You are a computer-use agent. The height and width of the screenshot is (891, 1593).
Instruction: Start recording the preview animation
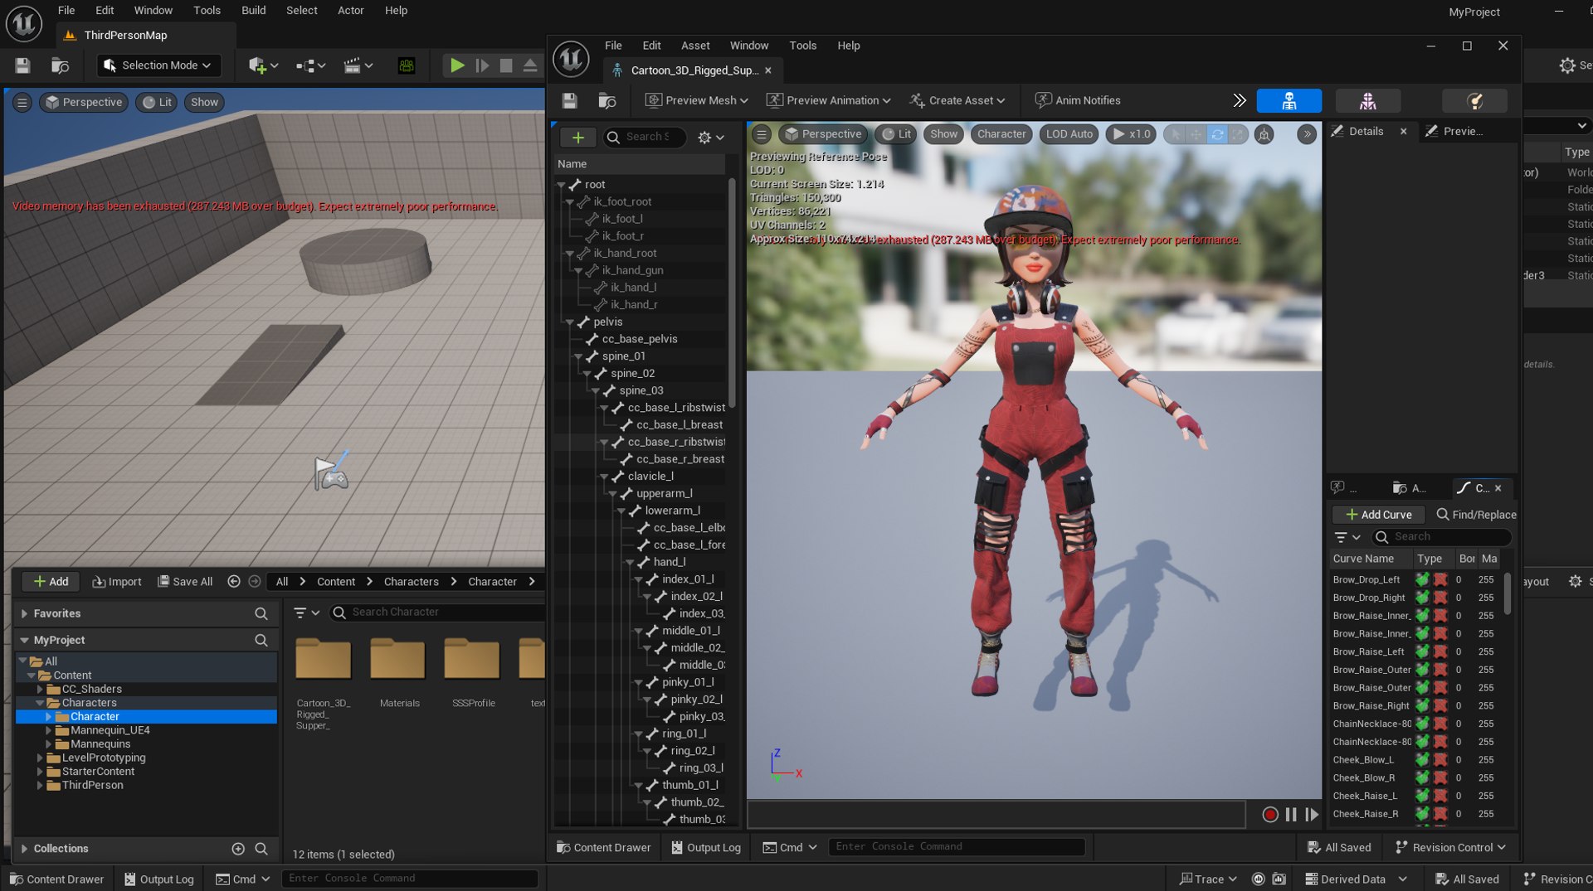[x=1269, y=815]
